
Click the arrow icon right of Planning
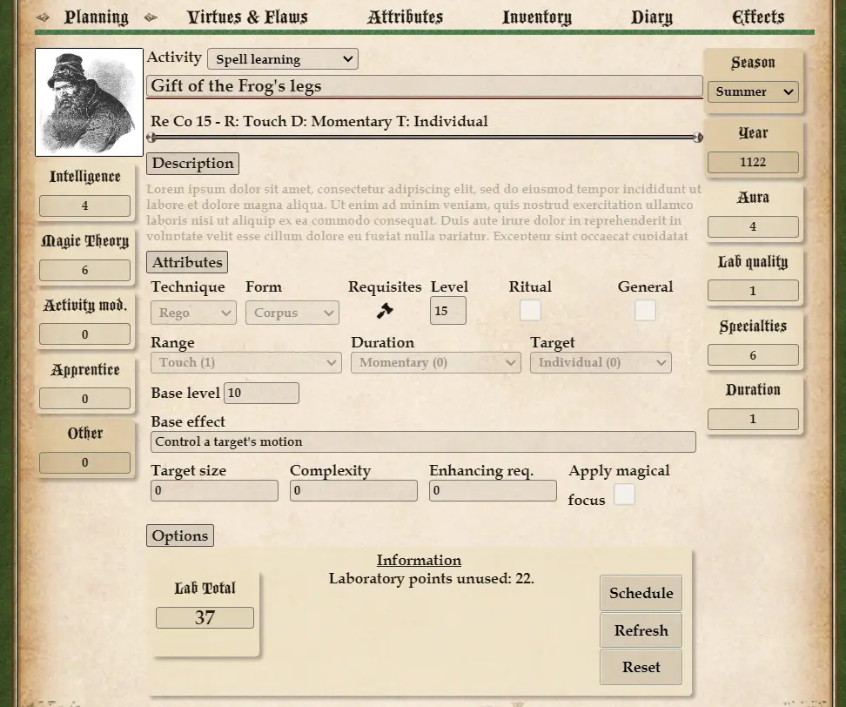click(151, 17)
